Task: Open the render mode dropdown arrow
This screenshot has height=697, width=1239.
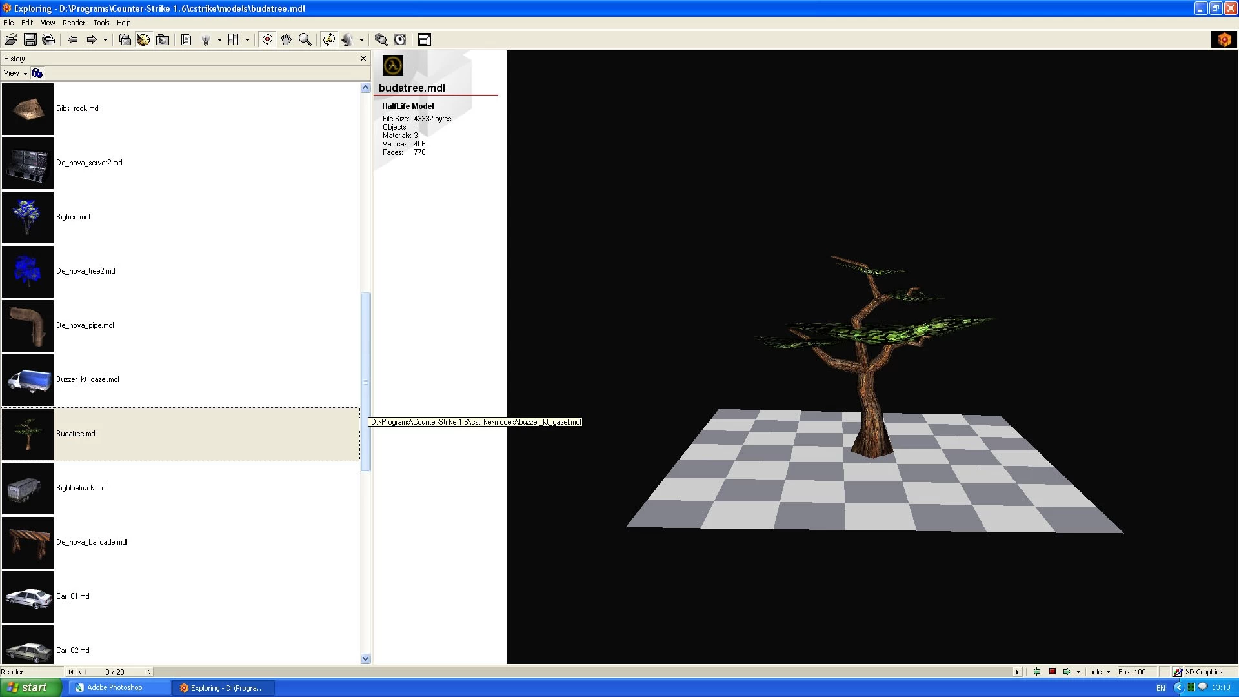Action: 361,40
